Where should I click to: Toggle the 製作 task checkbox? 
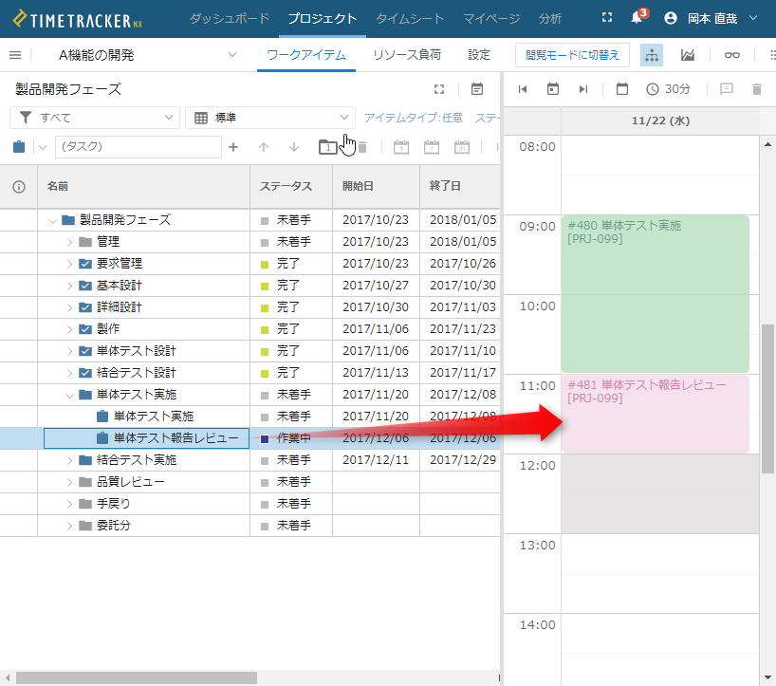point(84,329)
